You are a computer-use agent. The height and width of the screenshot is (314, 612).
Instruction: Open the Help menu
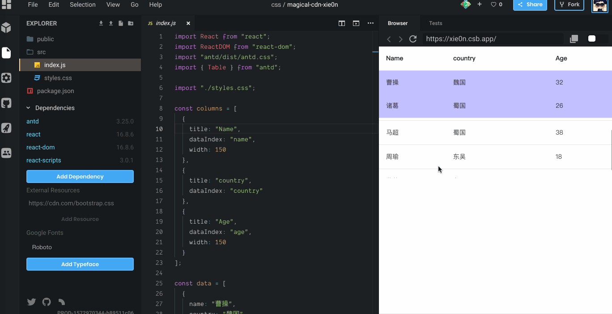(155, 4)
